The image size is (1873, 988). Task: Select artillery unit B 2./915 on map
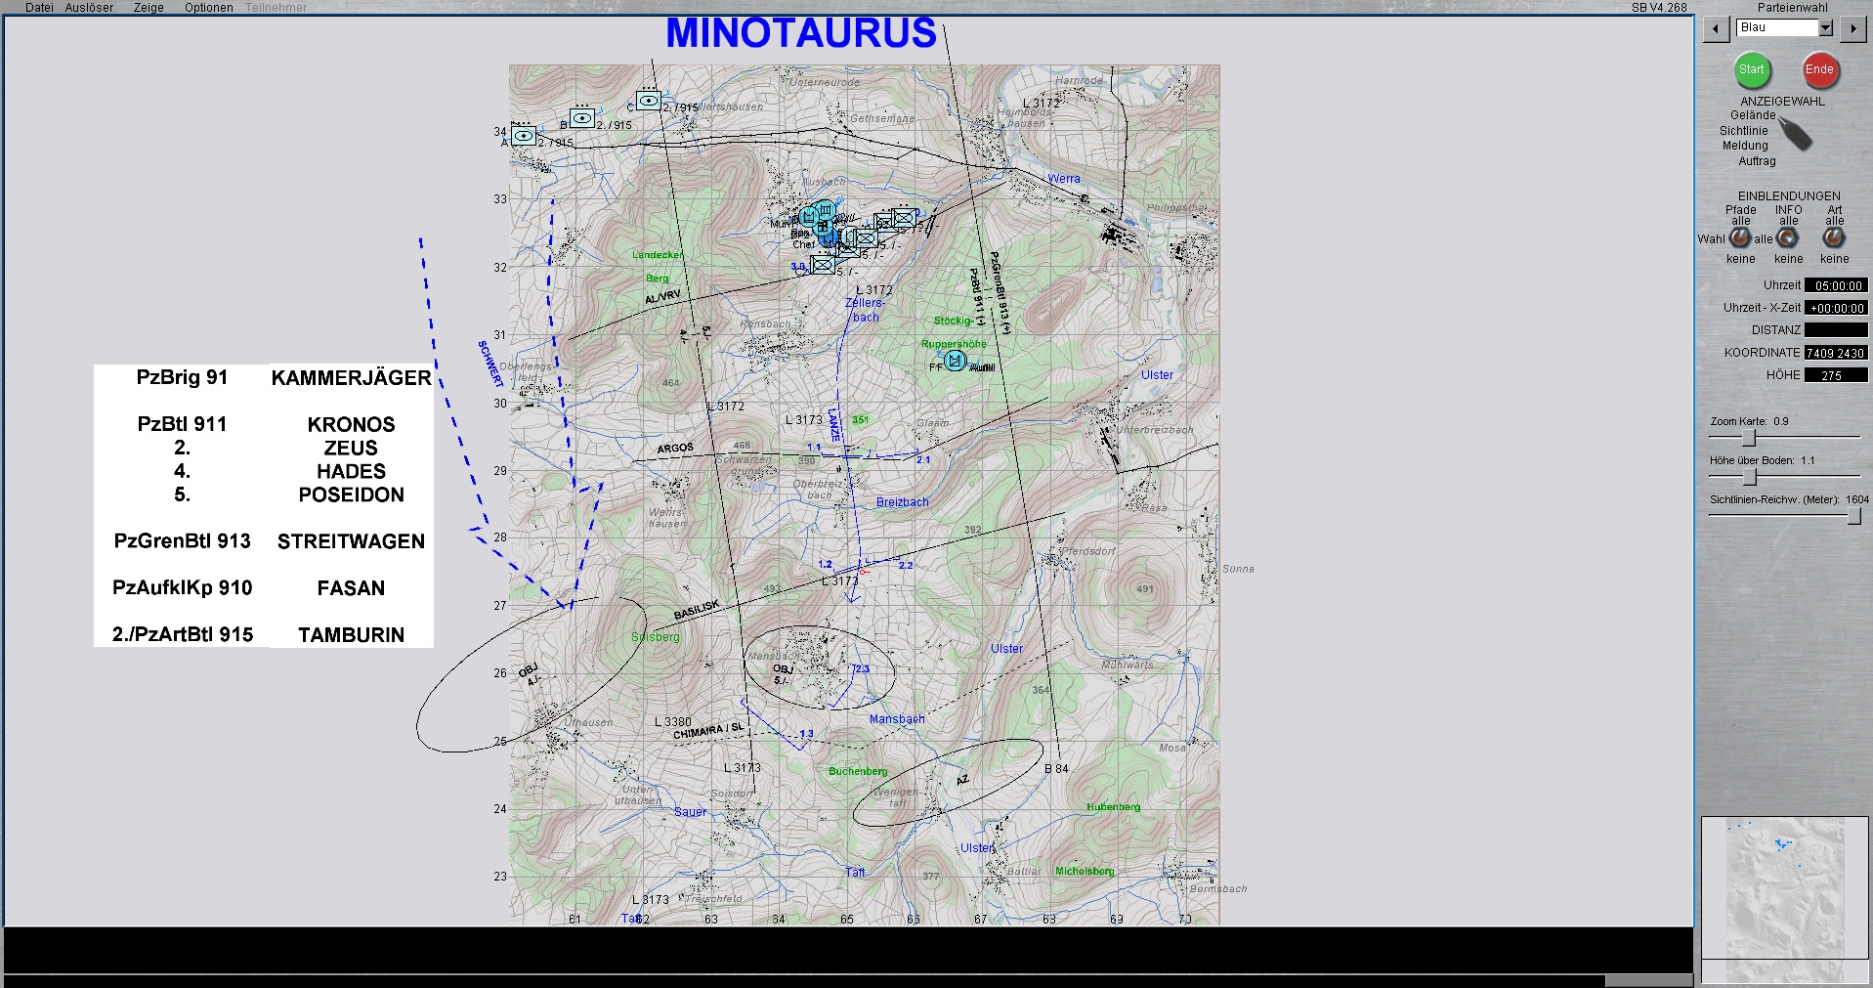[x=582, y=118]
